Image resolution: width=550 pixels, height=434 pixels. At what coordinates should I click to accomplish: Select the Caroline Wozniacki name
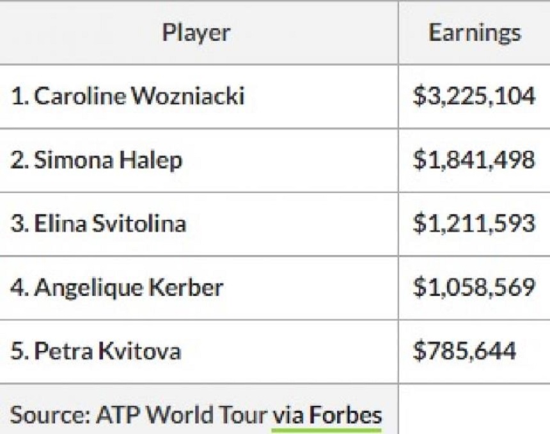tap(139, 97)
